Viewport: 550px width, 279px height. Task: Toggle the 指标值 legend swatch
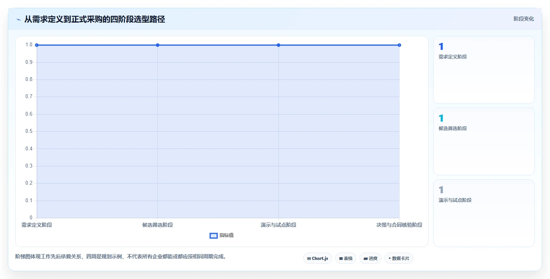(214, 236)
